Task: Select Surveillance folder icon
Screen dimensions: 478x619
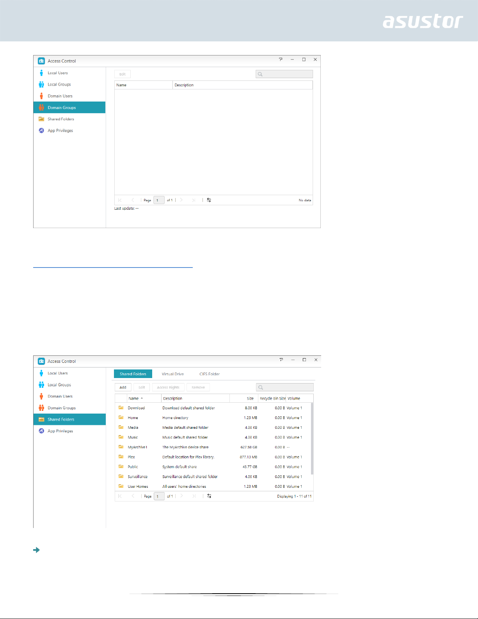Action: pos(121,476)
